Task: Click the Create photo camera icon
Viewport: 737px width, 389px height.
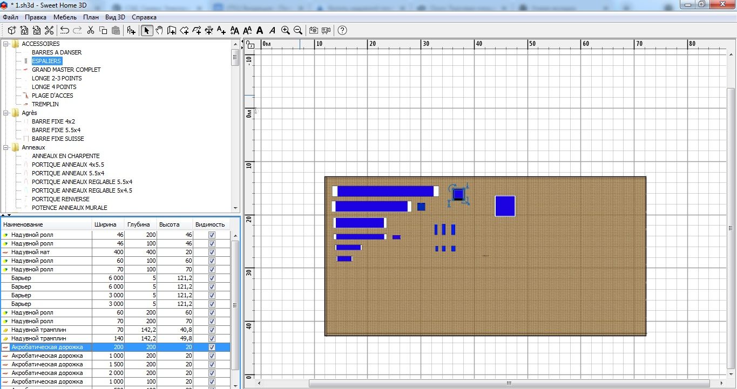Action: (313, 31)
